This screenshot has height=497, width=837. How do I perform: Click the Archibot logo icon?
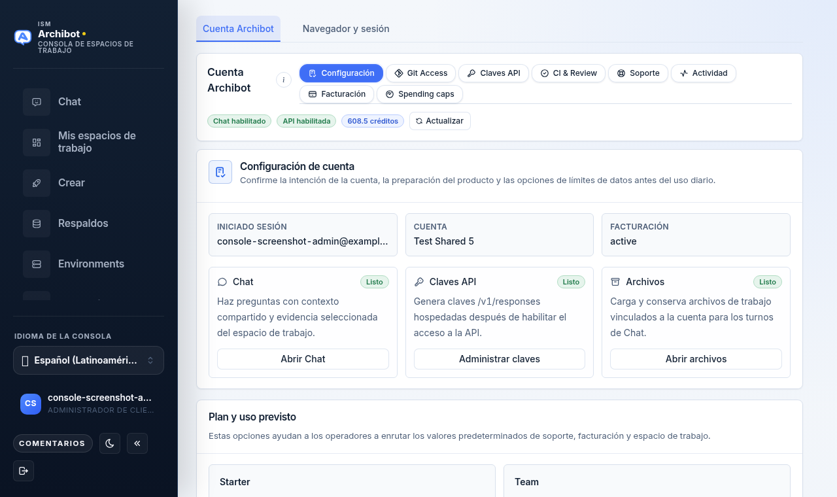(x=23, y=37)
